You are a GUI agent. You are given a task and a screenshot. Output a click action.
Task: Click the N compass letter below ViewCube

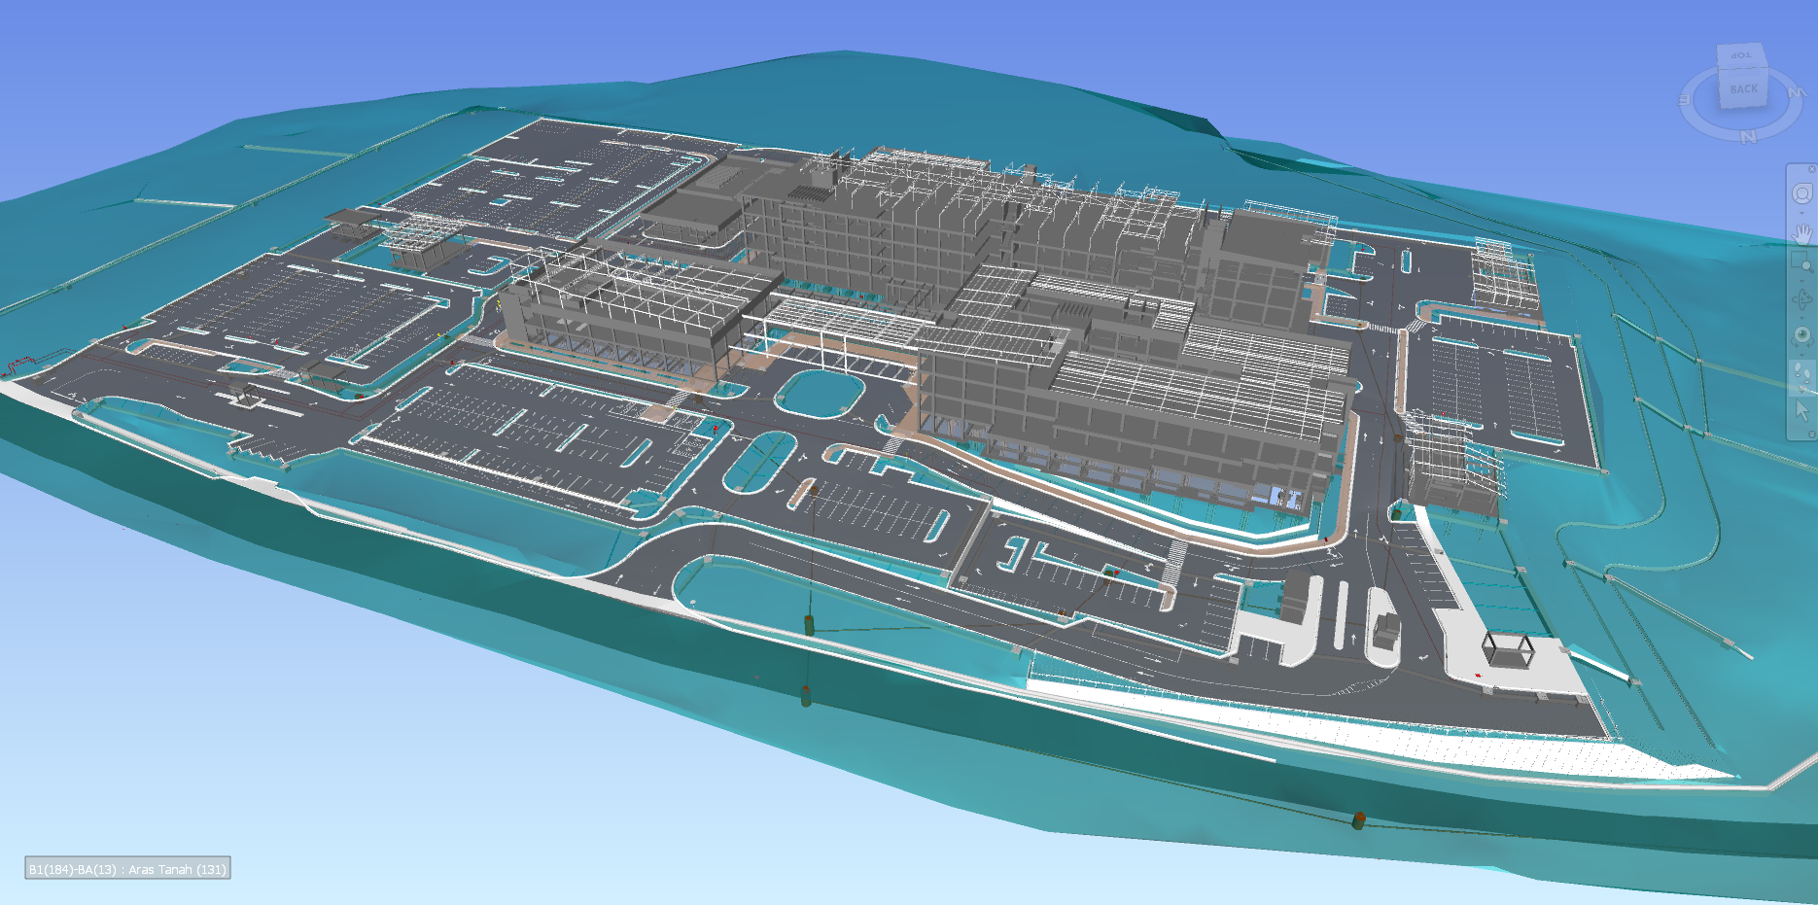coord(1749,137)
